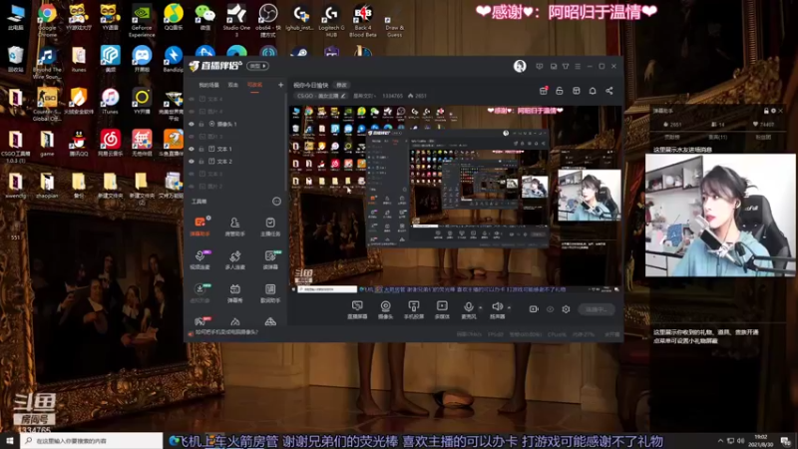Show the hidden 图片 4 source with its eye icon

click(x=192, y=112)
